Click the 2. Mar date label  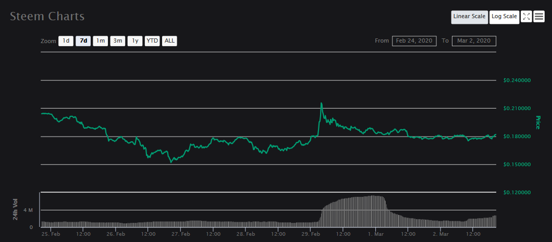point(441,234)
